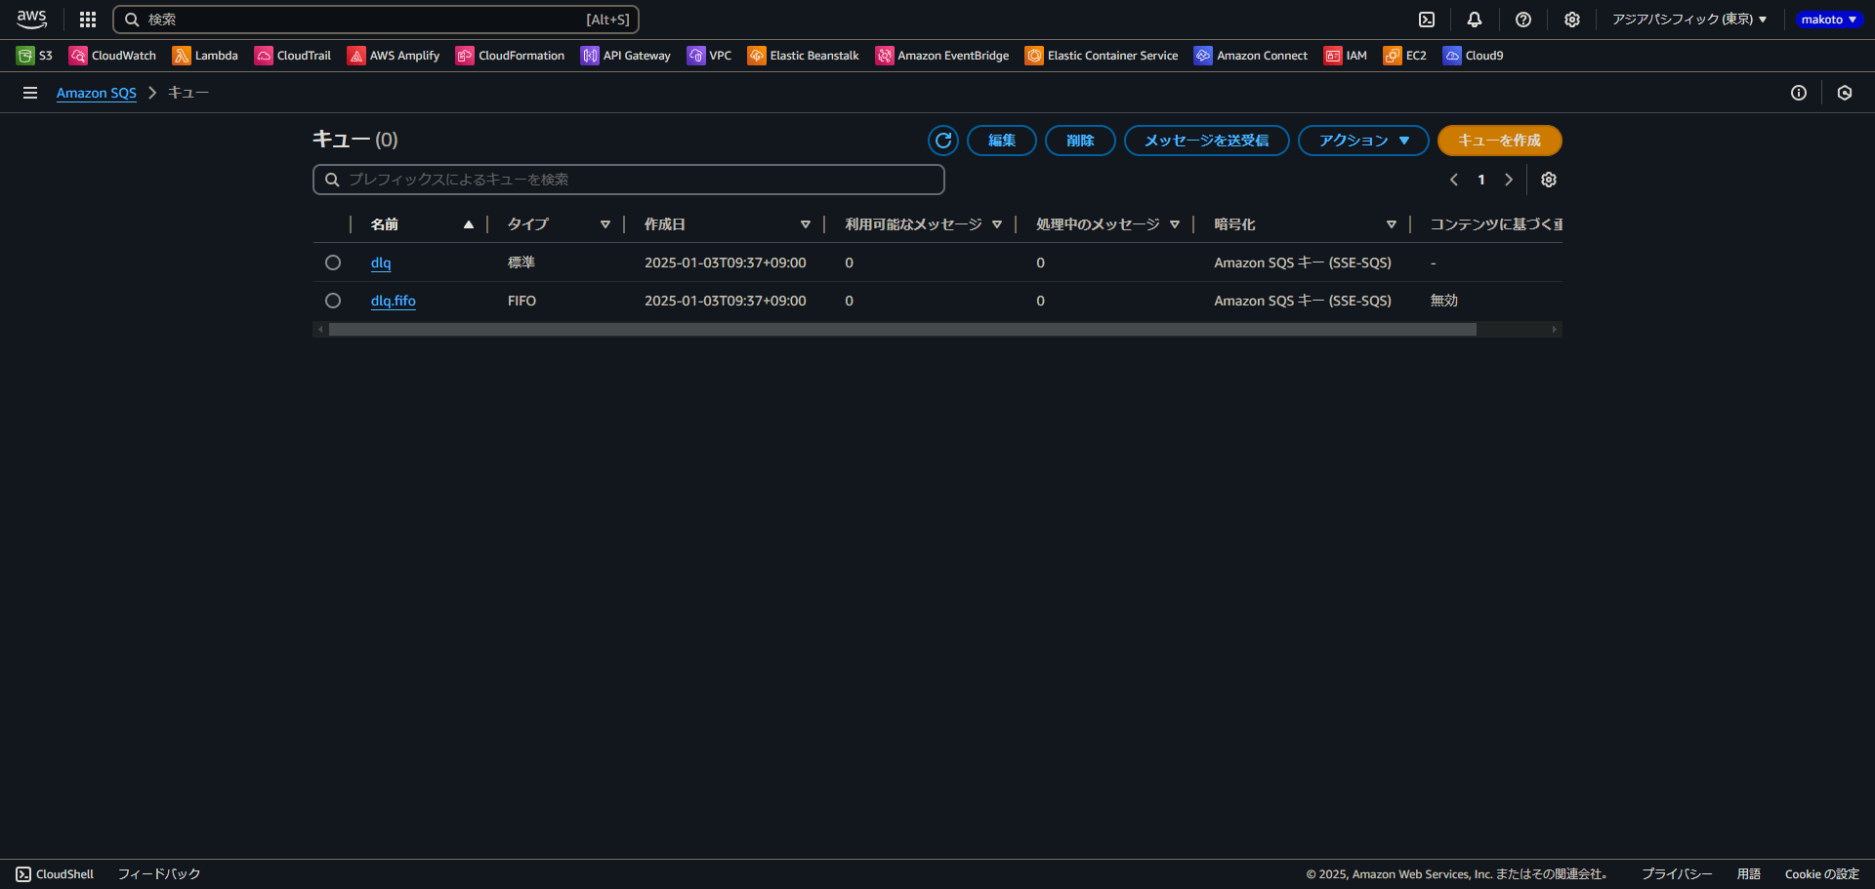
Task: Select the dlq.fifo queue radio button
Action: click(333, 301)
